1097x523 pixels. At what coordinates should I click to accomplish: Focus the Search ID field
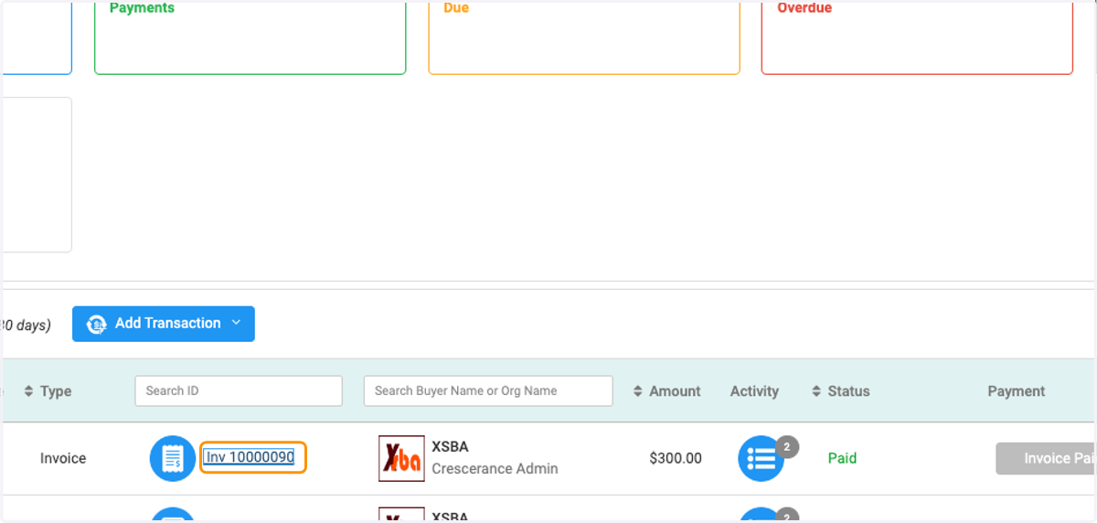click(239, 390)
